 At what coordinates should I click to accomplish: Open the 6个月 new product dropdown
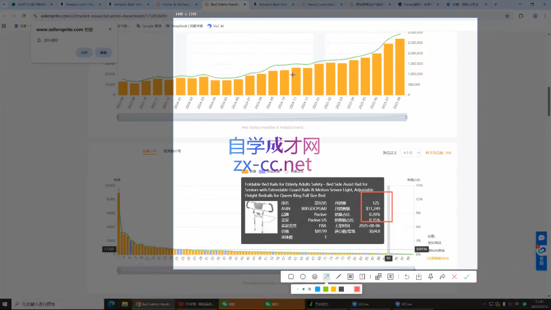coord(410,153)
